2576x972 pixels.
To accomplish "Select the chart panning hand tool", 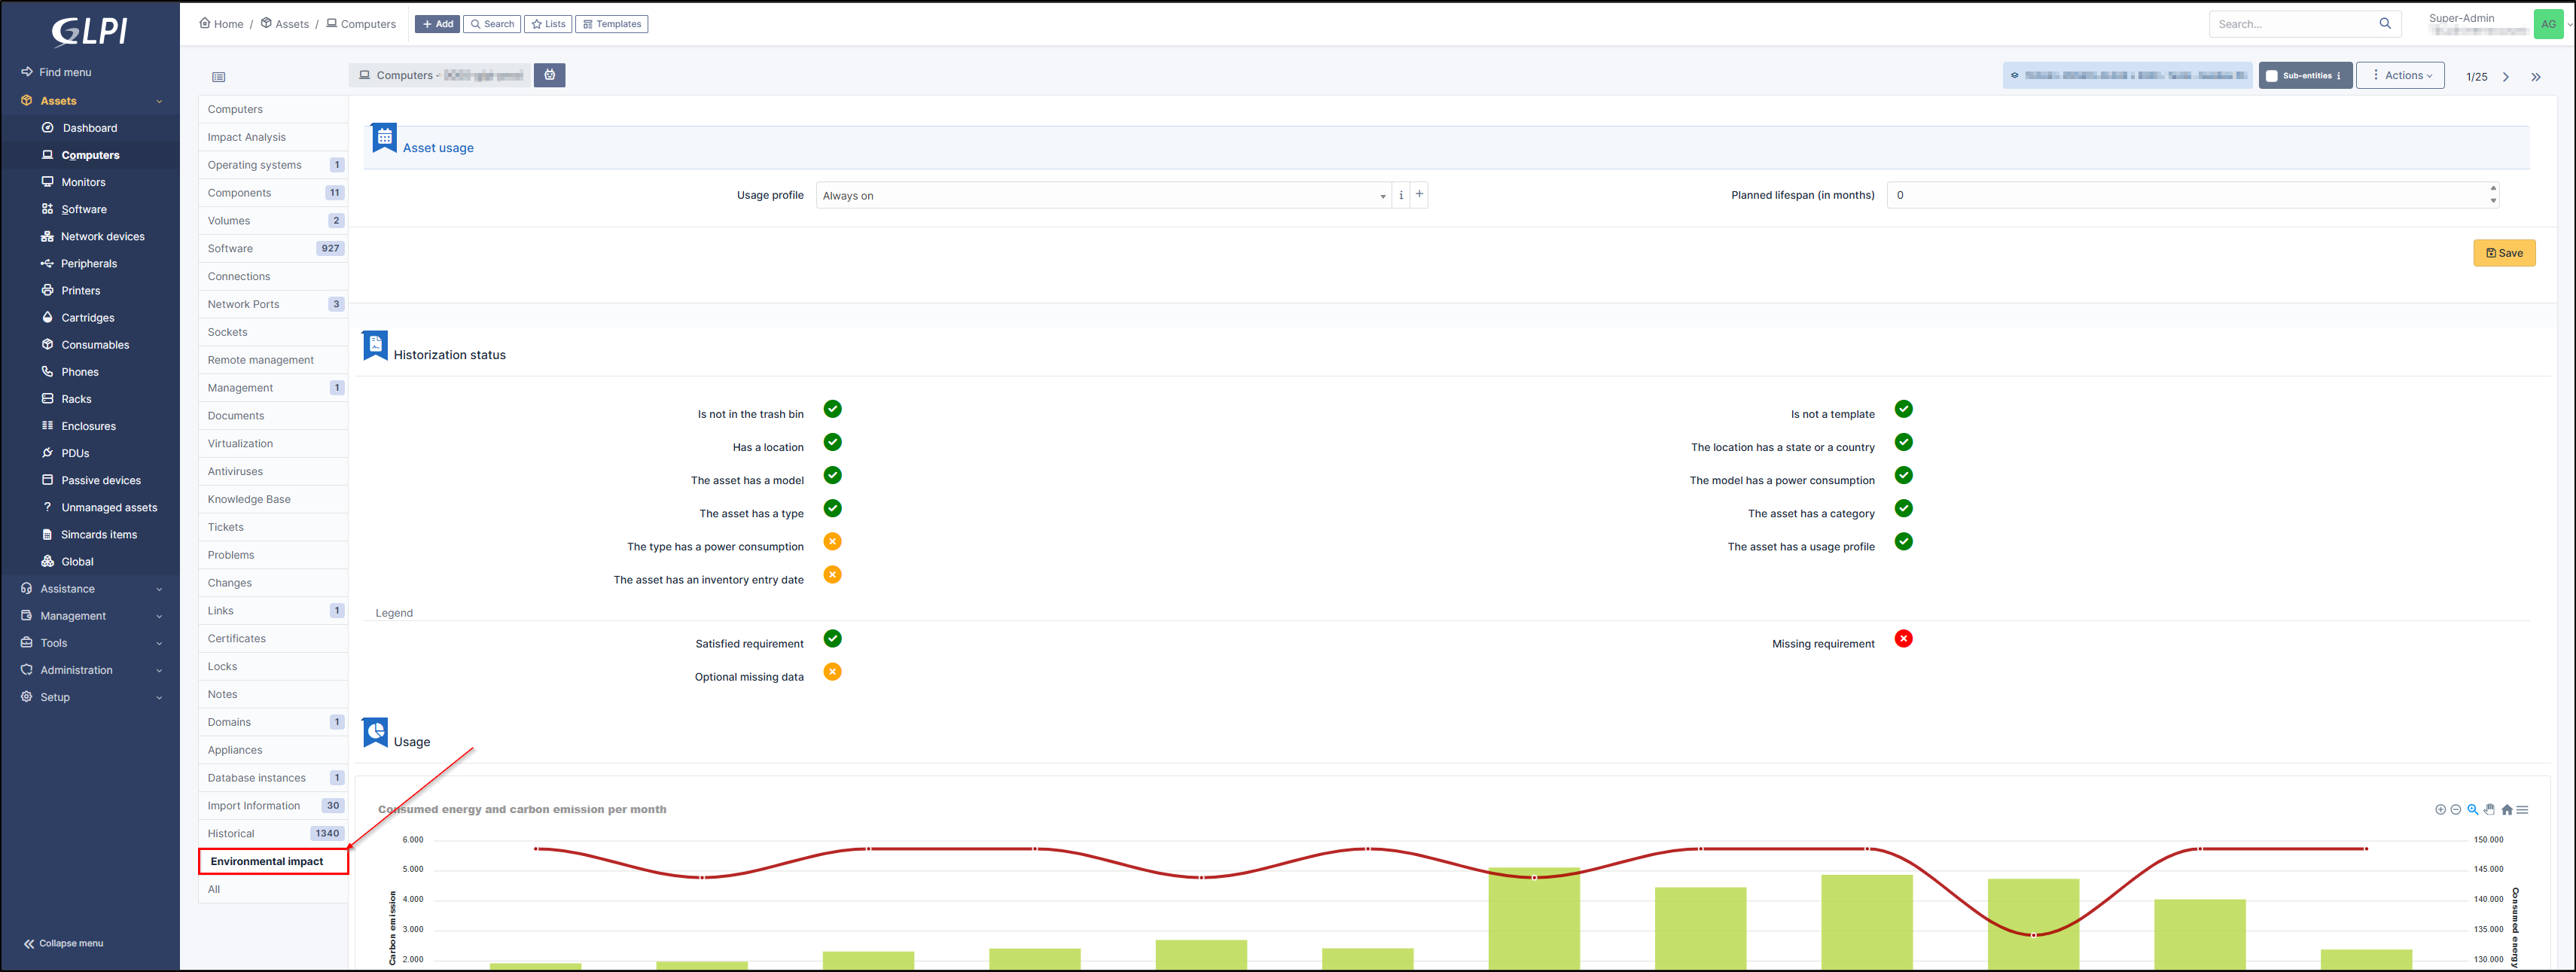I will [x=2489, y=810].
